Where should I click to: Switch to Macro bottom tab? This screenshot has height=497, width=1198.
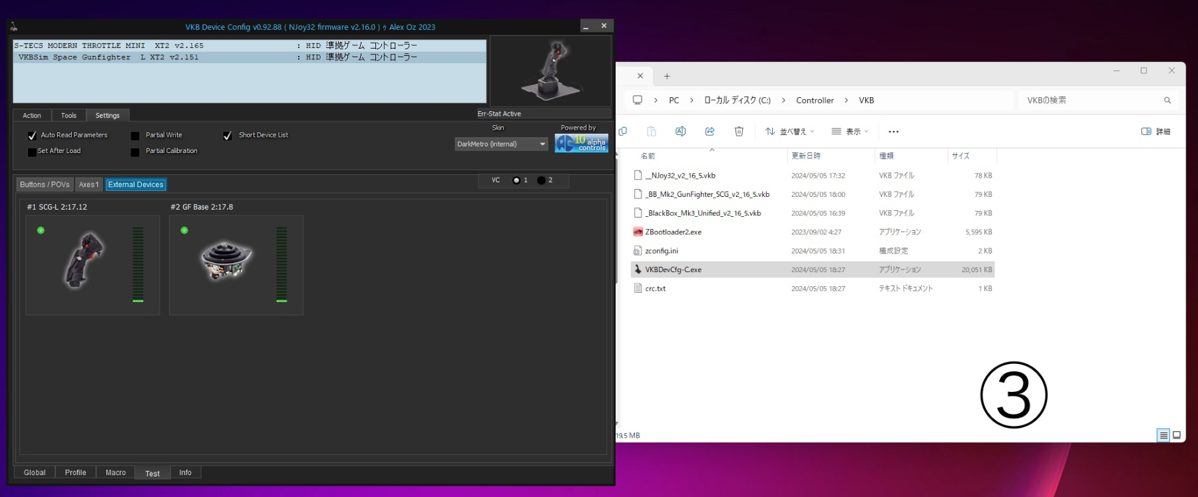[x=116, y=472]
